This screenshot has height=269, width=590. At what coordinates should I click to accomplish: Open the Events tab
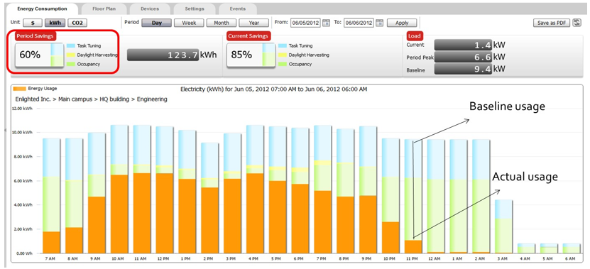(237, 9)
